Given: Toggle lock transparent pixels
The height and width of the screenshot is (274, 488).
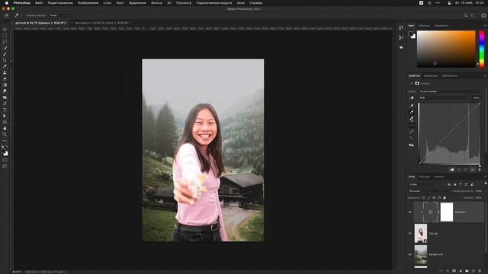Looking at the screenshot, I should pos(424,198).
